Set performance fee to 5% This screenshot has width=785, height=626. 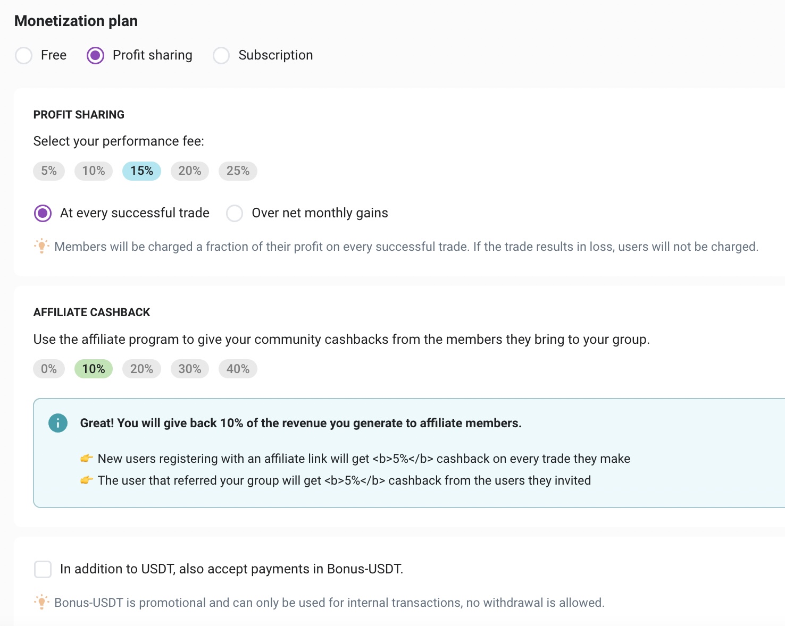(x=49, y=171)
